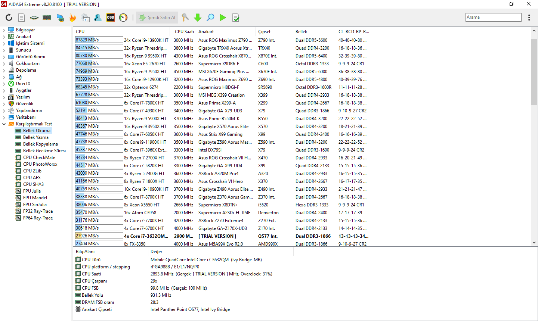Click the CPU chip toolbar icon
This screenshot has width=538, height=321.
[34, 18]
